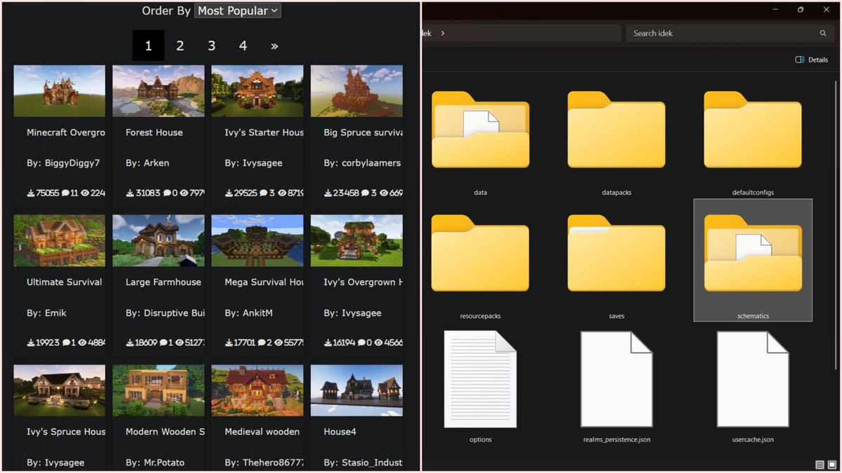This screenshot has height=473, width=842.
Task: Go to page 4 of results
Action: click(243, 46)
